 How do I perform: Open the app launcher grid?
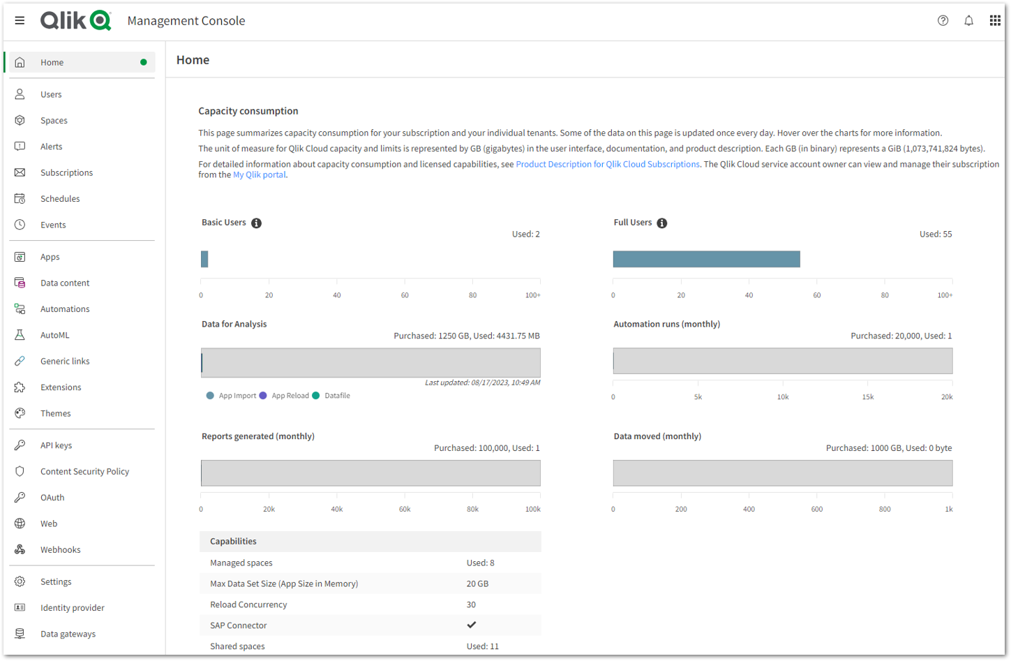point(995,20)
